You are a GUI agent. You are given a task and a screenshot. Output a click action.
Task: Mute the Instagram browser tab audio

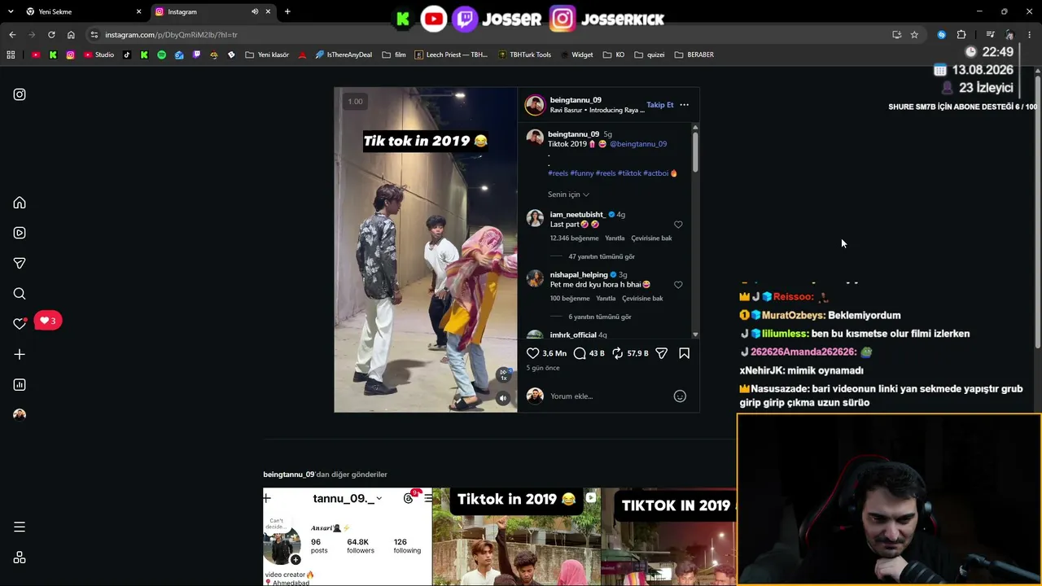click(255, 11)
